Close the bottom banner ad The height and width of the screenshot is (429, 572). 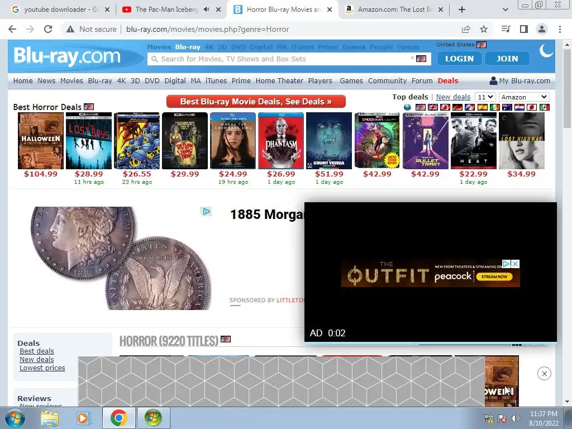[544, 374]
